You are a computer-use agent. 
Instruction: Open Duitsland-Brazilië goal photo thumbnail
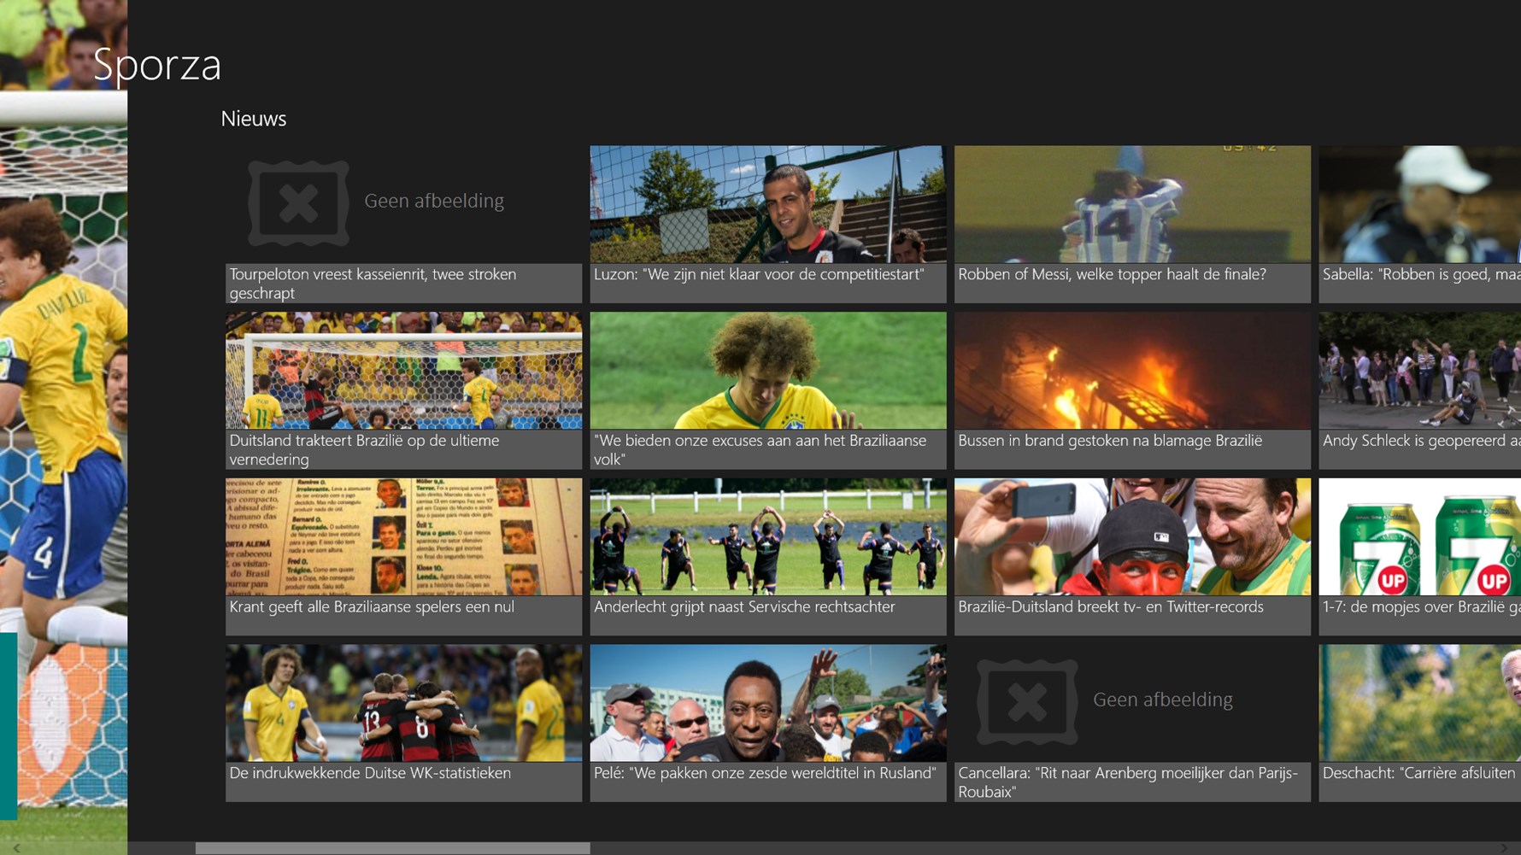pos(403,371)
